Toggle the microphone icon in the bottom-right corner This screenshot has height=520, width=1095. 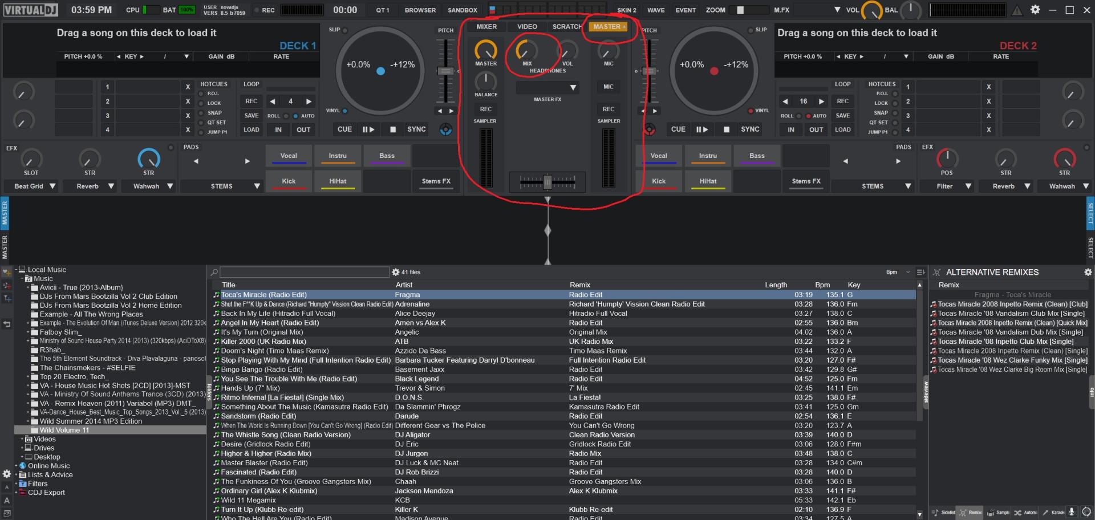pos(1072,511)
